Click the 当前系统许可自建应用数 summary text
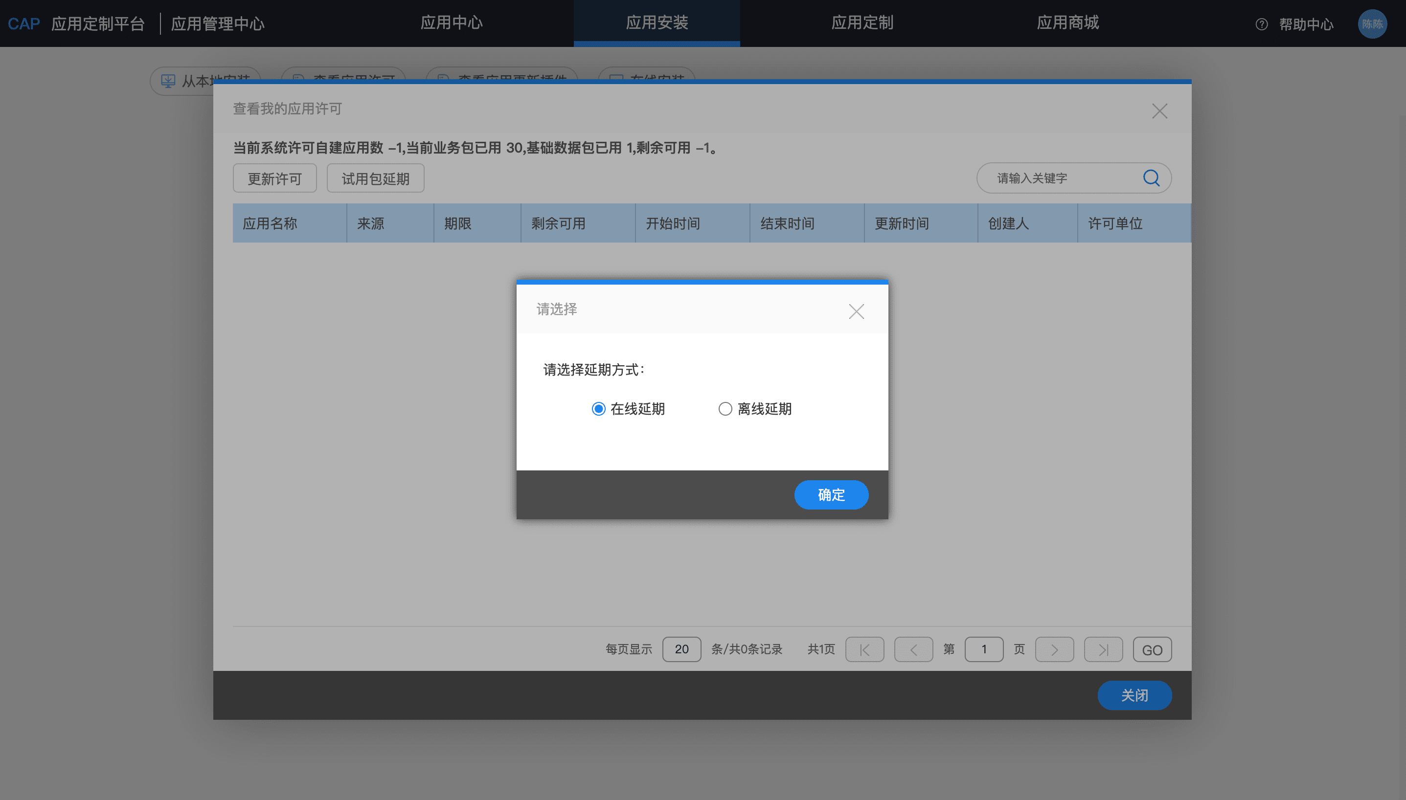1406x800 pixels. click(x=476, y=148)
